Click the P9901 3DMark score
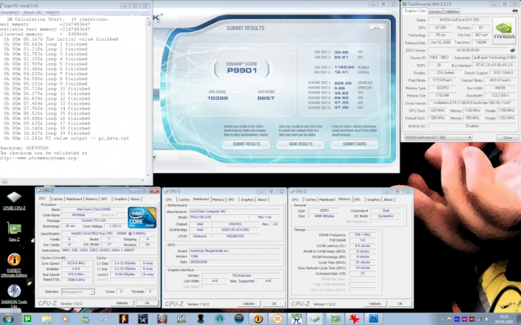521x325 pixels. (242, 71)
